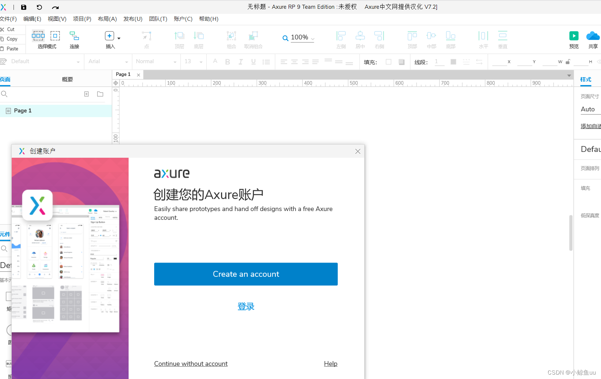Screen dimensions: 601x379
Task: Toggle italic text formatting
Action: click(240, 61)
